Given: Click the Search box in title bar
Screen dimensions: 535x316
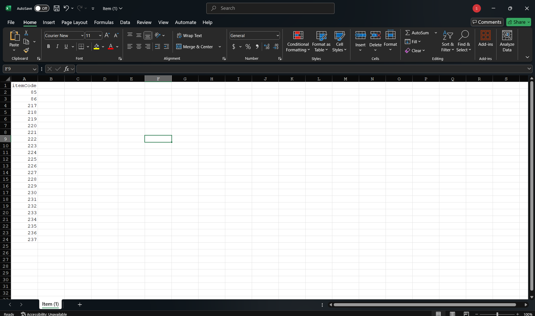Looking at the screenshot, I should coord(270,8).
